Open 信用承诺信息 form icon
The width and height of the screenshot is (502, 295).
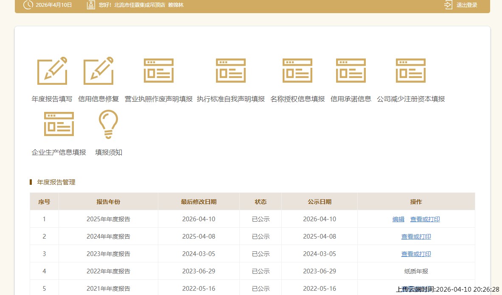click(x=351, y=70)
